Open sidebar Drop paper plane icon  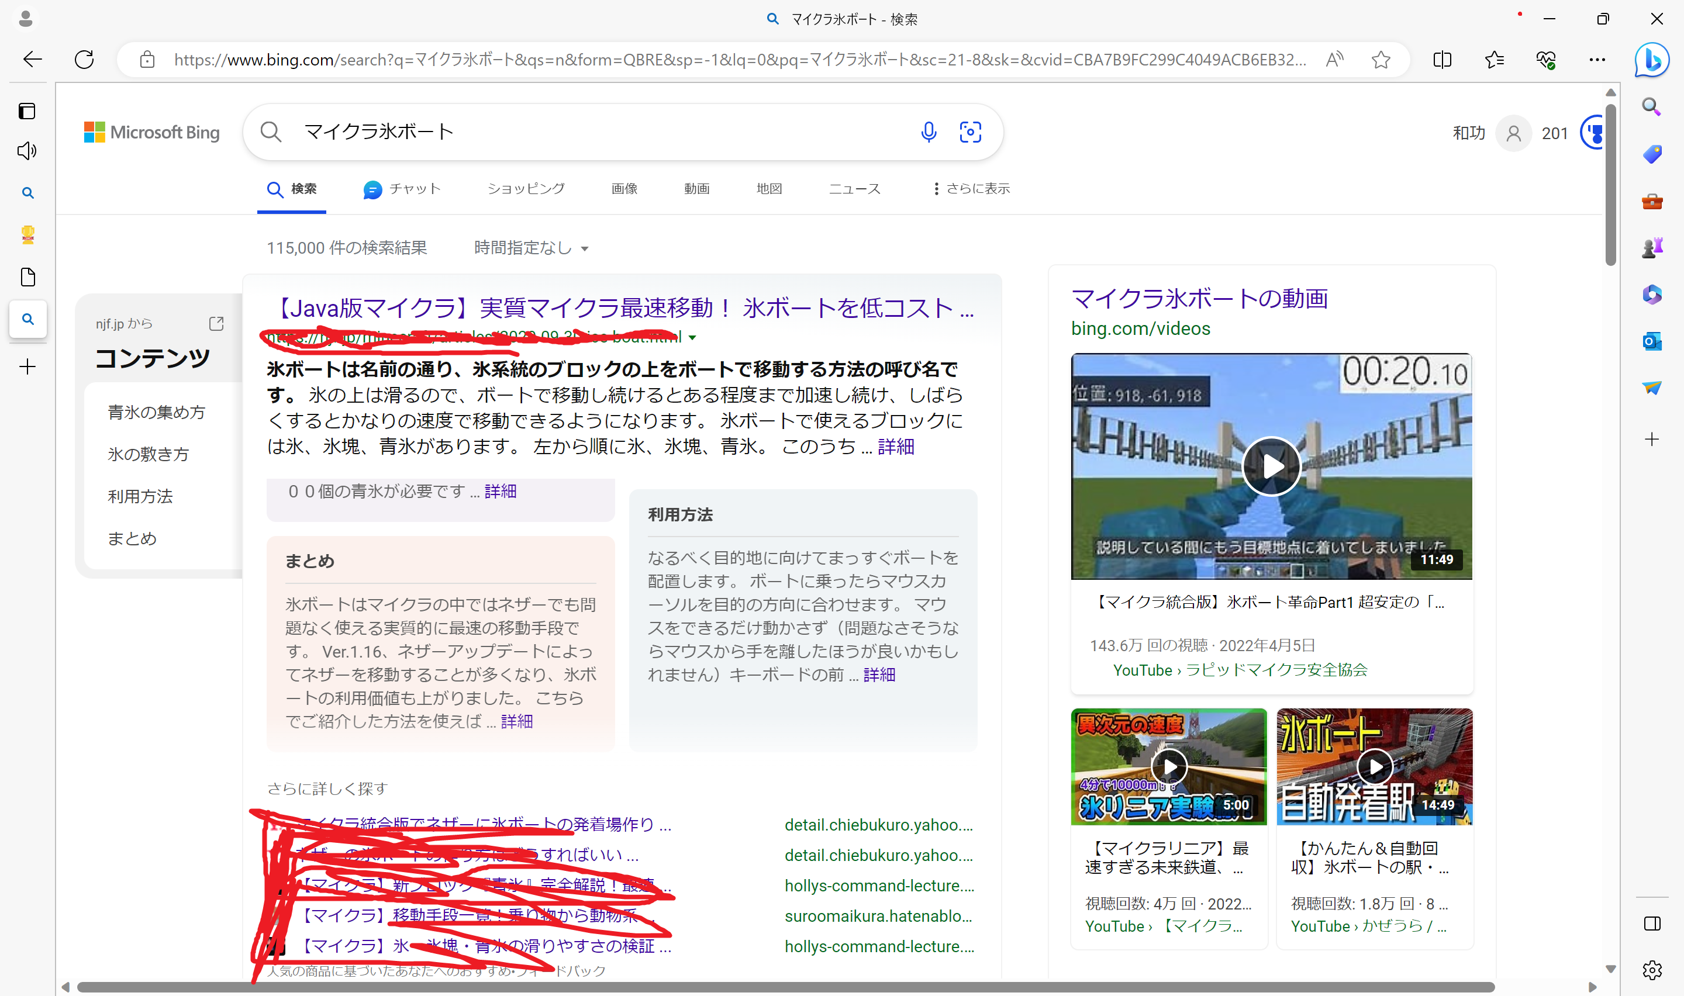(x=1651, y=388)
